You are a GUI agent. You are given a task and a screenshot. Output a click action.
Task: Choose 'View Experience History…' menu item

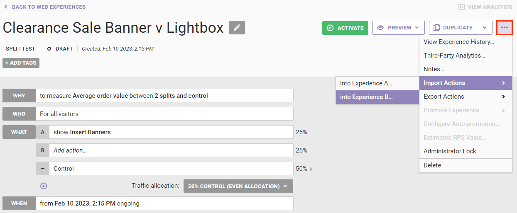pos(458,42)
